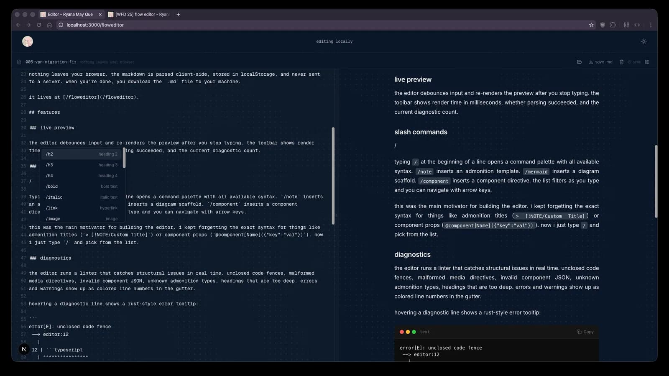This screenshot has height=376, width=669.
Task: Click the Next.js N dev indicator
Action: [x=24, y=349]
